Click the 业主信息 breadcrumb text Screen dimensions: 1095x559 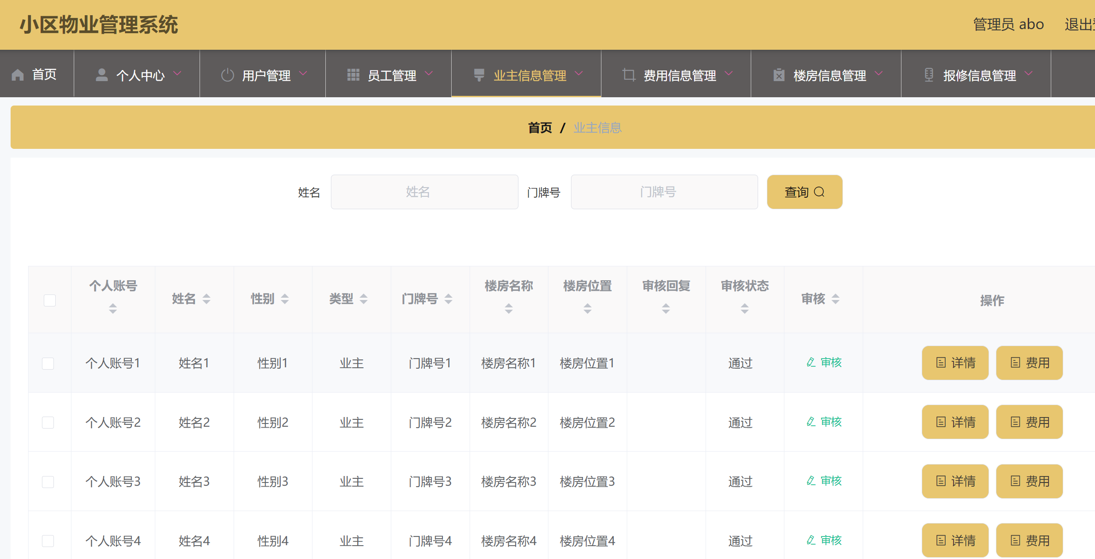click(x=598, y=128)
